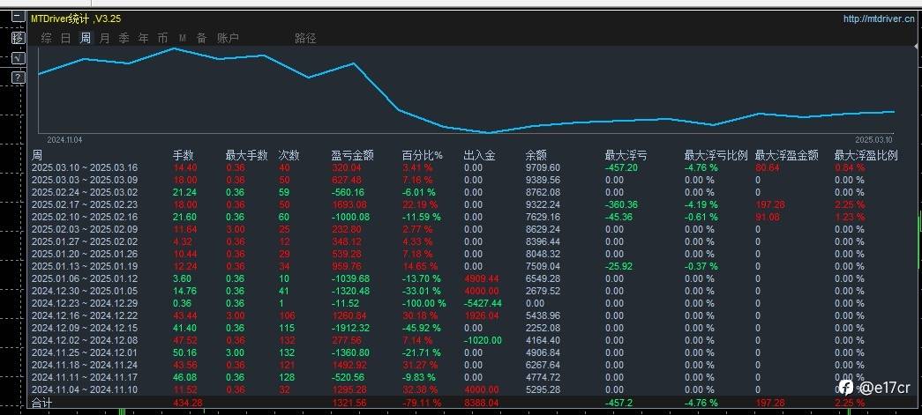Click total percentage -79.11 %
Screen dimensions: 922x415
(x=421, y=403)
